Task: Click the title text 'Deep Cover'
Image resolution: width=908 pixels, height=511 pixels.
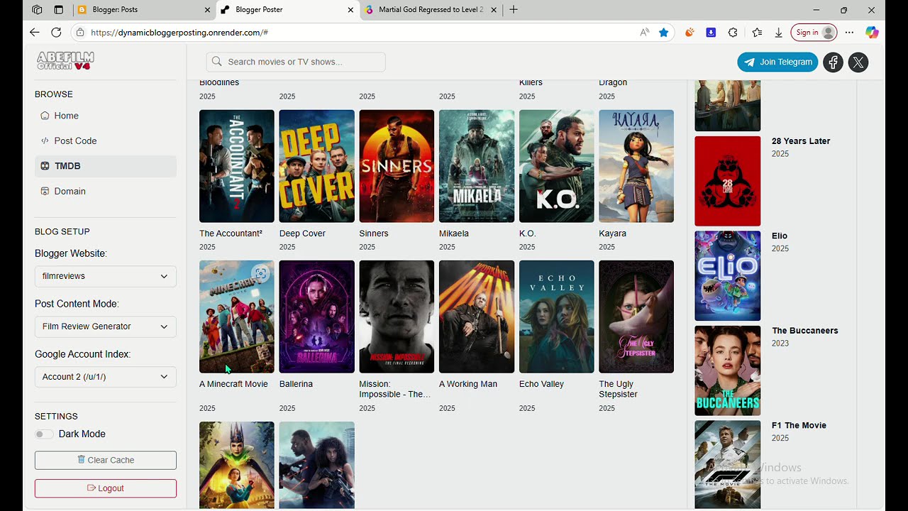Action: point(302,233)
